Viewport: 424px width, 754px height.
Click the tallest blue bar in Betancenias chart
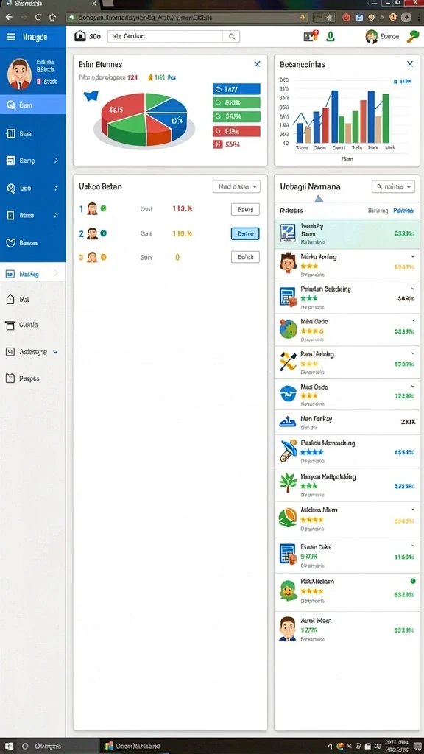335,116
